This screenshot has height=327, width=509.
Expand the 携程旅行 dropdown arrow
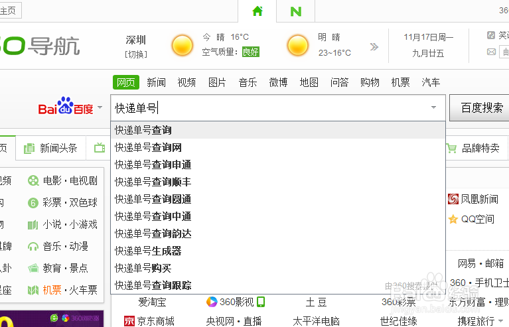[x=500, y=321]
